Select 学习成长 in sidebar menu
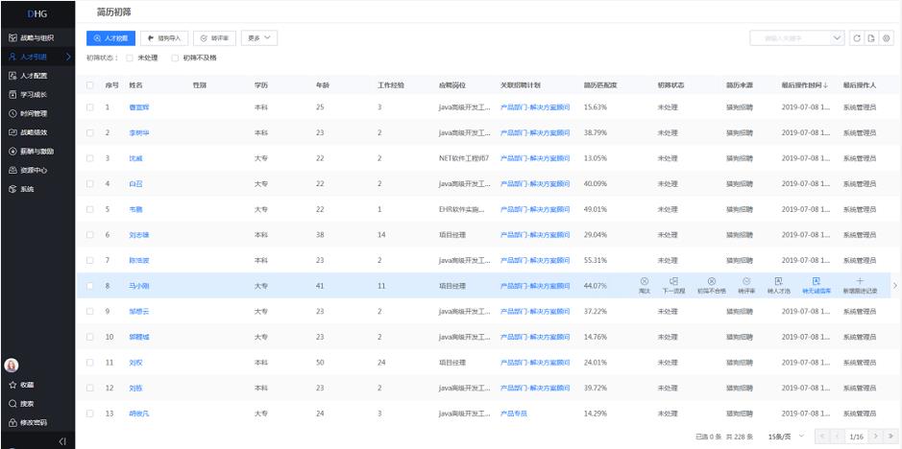This screenshot has width=902, height=449. [35, 94]
